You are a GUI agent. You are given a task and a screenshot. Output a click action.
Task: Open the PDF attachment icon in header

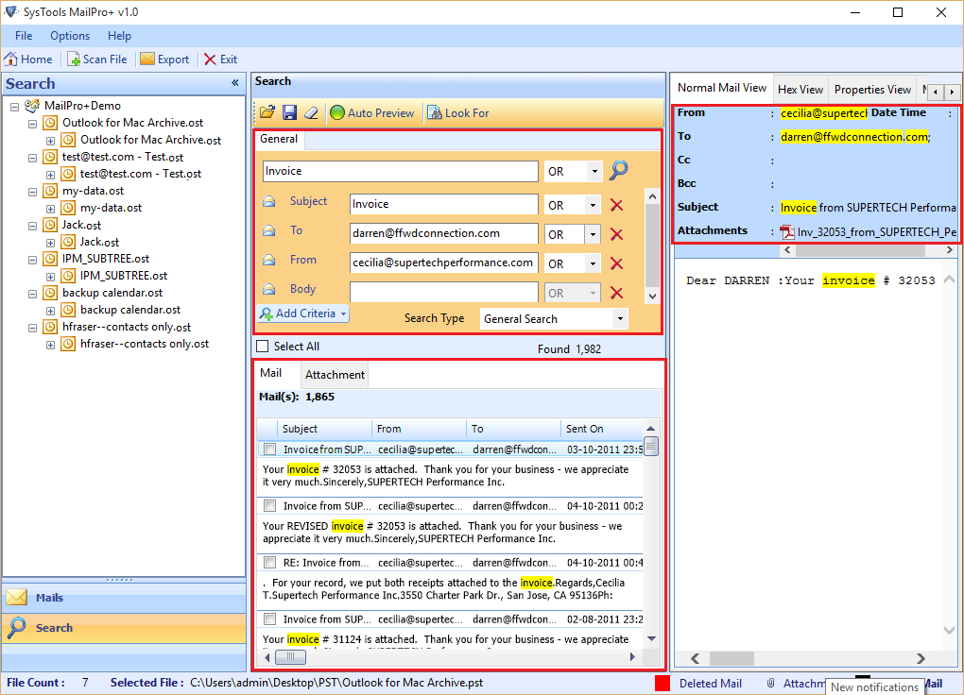pyautogui.click(x=787, y=231)
